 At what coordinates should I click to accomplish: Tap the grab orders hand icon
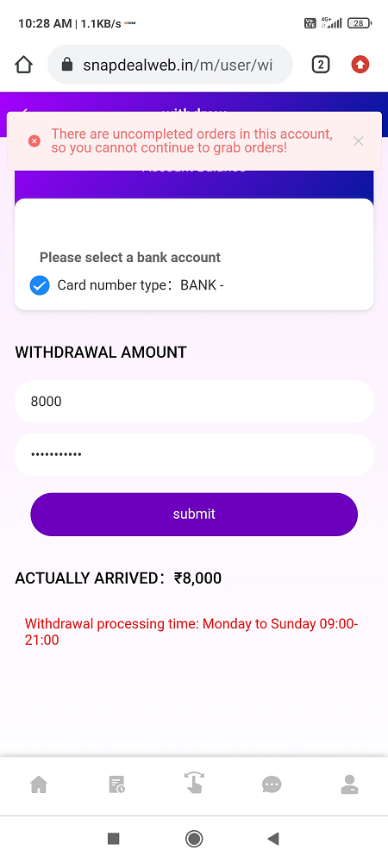coord(194,783)
